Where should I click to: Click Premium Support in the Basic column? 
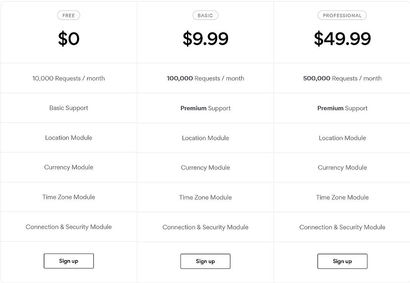point(205,108)
